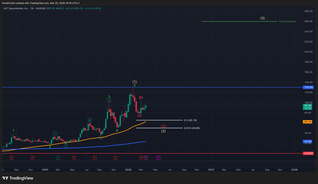The height and width of the screenshot is (184, 318).
Task: Click the red earnings E marker beside lightning icon
Action: point(141,157)
